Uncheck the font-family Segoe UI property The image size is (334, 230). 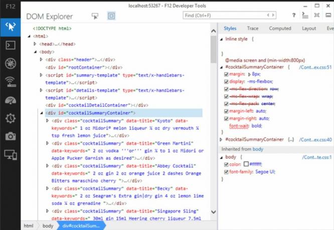coord(226,172)
